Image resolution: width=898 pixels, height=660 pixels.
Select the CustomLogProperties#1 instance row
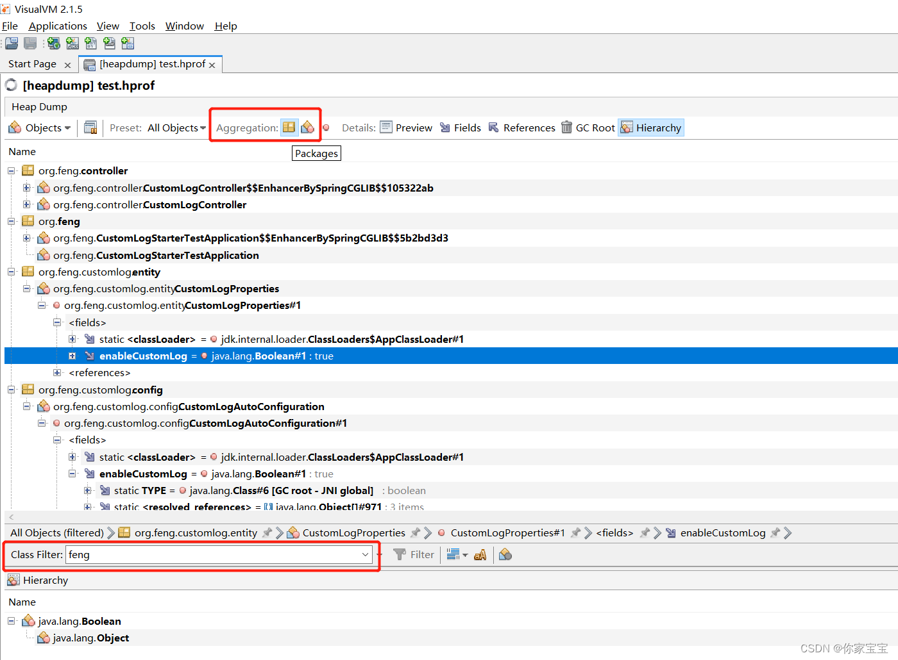(182, 305)
